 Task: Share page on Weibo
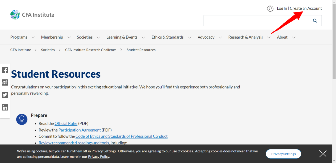click(5, 82)
